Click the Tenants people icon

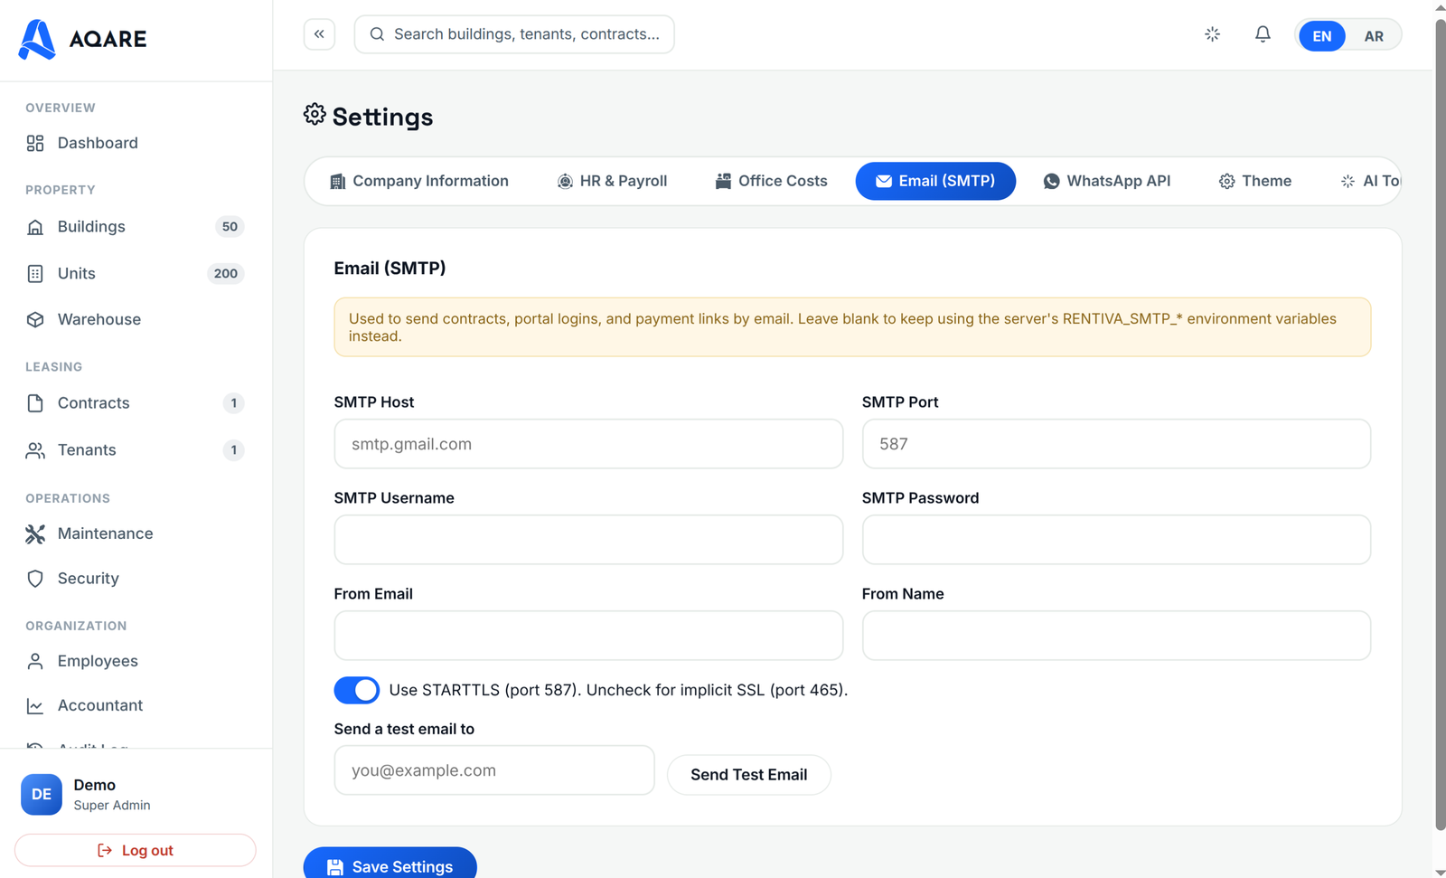coord(35,450)
